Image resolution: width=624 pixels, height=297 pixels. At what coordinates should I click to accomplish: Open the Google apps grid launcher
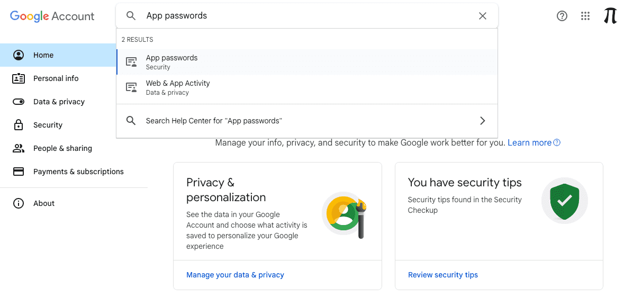585,16
